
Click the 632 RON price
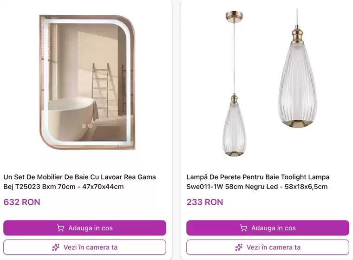tap(22, 202)
